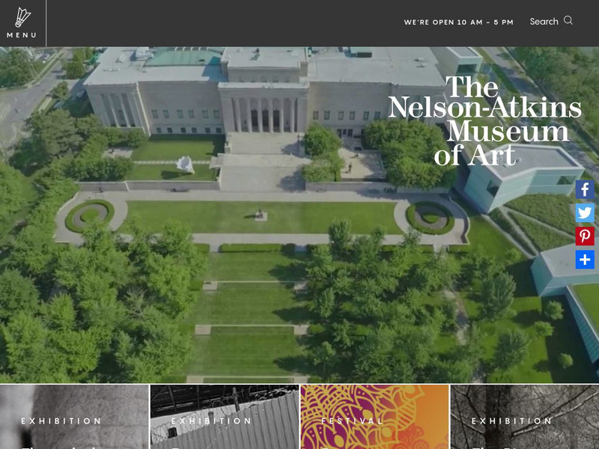599x449 pixels.
Task: Pin the page with the Pinterest icon
Action: point(585,236)
